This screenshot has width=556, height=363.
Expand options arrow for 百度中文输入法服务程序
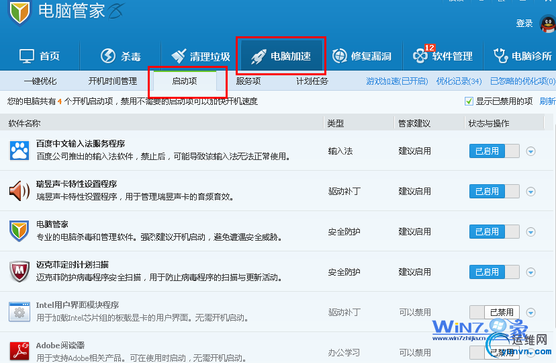(x=531, y=151)
